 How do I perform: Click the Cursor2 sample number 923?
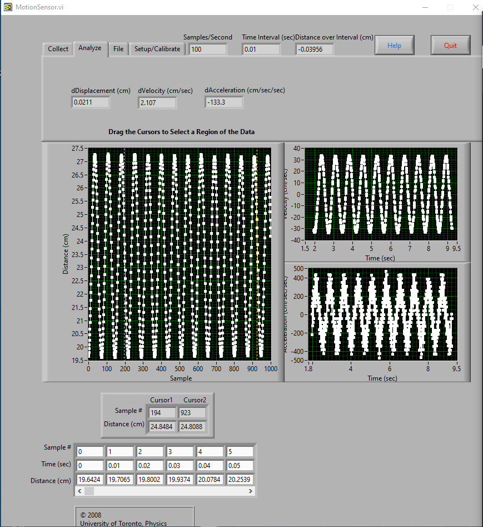click(x=192, y=413)
